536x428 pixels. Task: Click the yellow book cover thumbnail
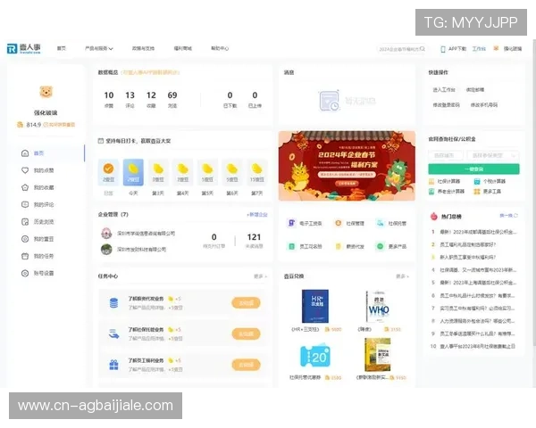[x=377, y=355]
